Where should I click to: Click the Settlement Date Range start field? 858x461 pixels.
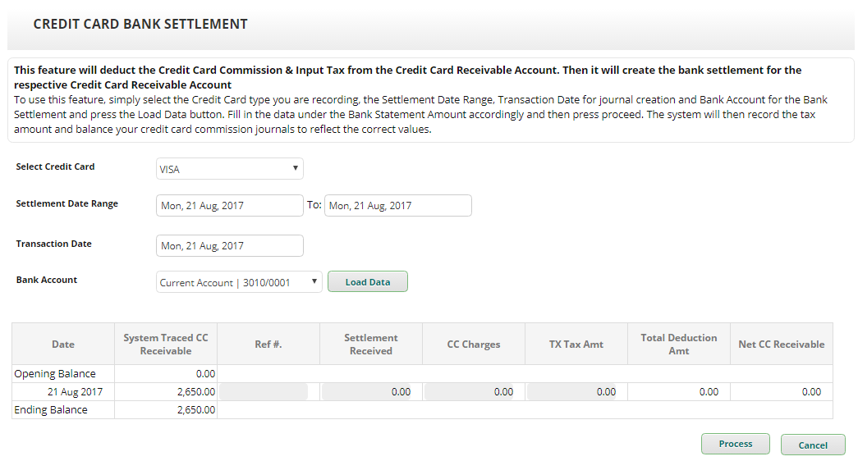click(x=229, y=206)
